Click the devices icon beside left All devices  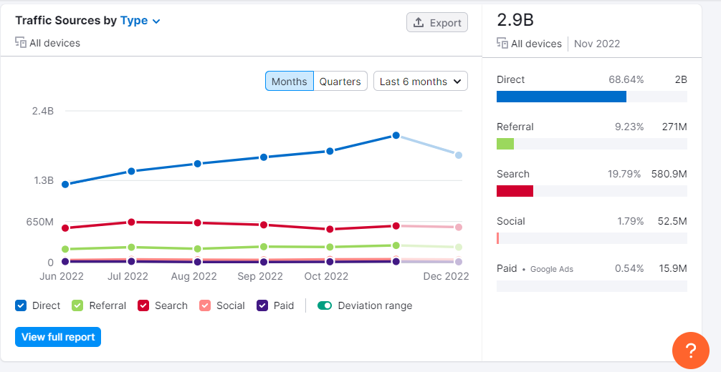(x=21, y=43)
